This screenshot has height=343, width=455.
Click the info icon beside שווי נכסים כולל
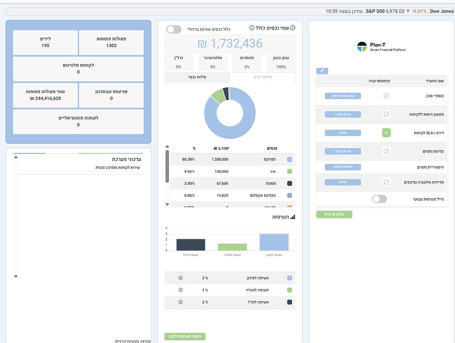(x=252, y=27)
